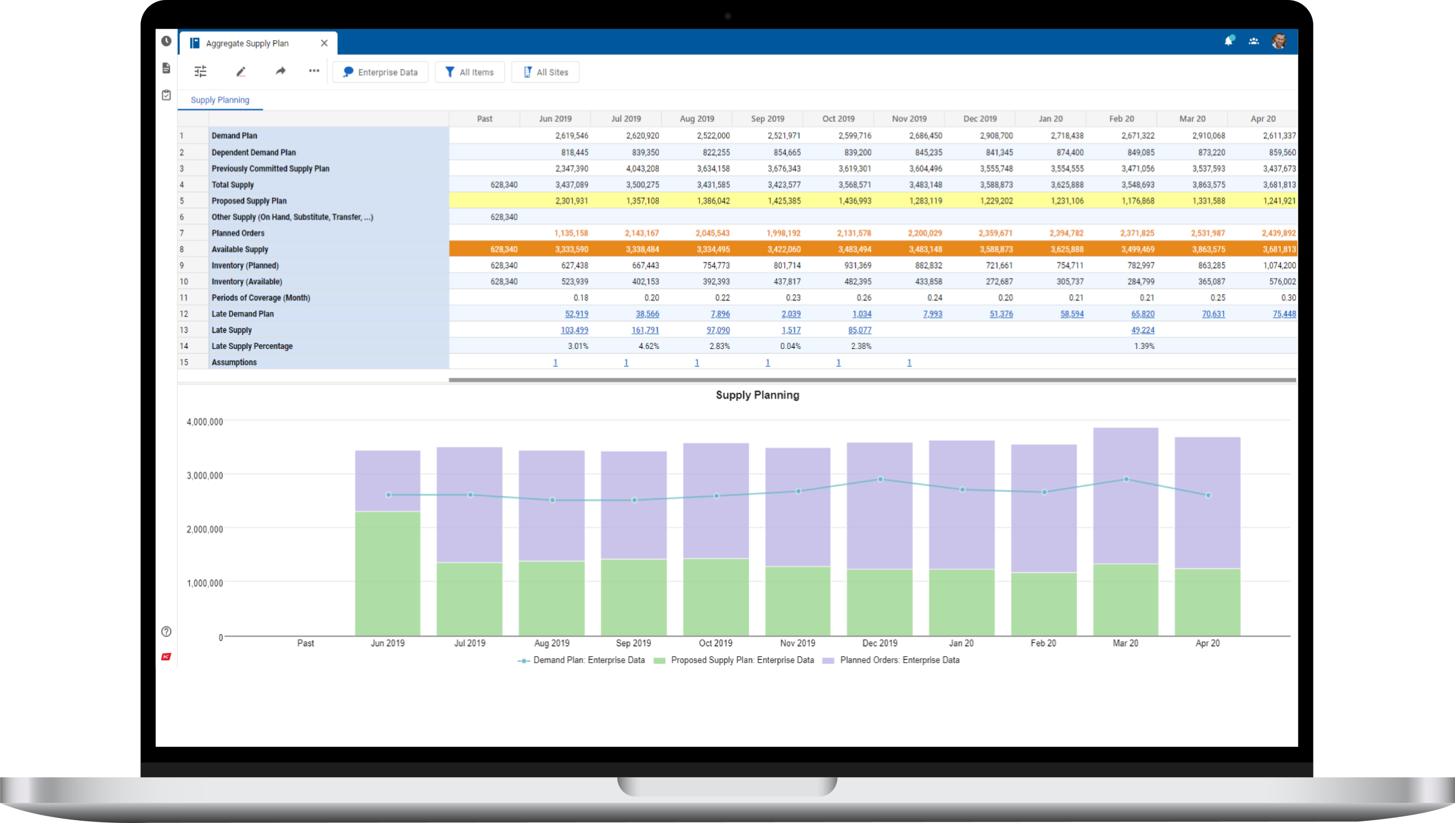Open Late Demand Plan value 52,919
1455x823 pixels.
pos(576,314)
